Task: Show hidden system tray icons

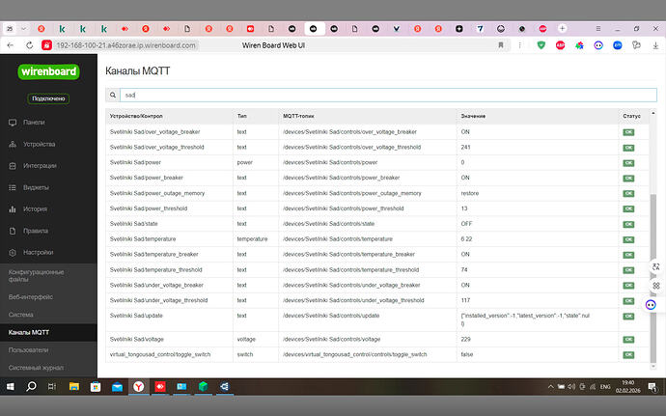Action: (550, 387)
